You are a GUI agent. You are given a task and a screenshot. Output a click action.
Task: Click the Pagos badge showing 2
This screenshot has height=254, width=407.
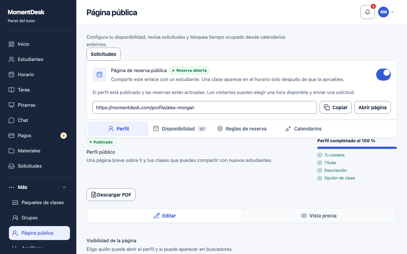(x=64, y=136)
